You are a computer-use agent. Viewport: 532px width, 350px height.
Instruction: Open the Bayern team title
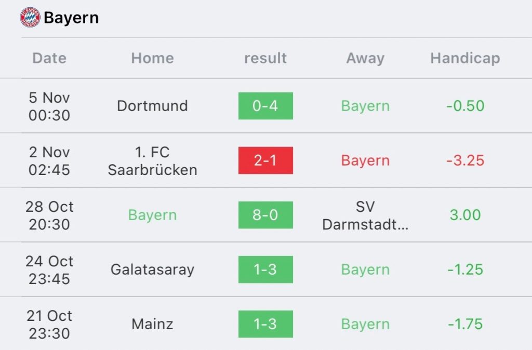click(71, 18)
